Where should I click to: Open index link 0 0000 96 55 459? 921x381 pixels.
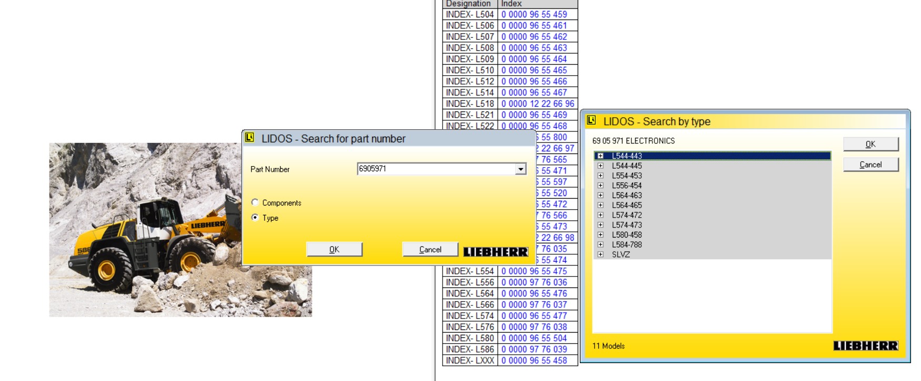(534, 15)
